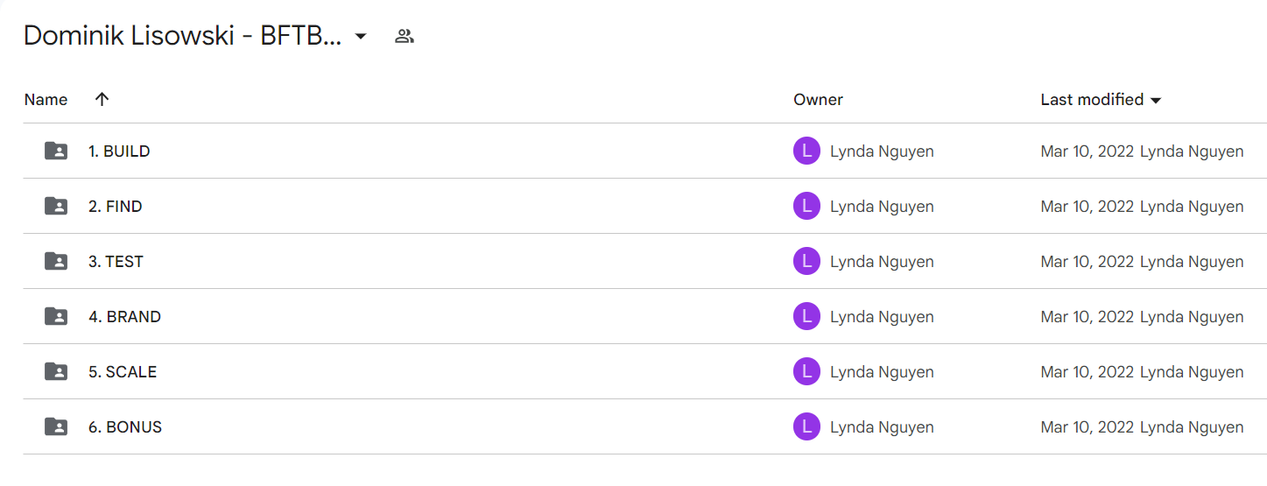Click the shared folder icon for 3. TEST
The width and height of the screenshot is (1267, 486).
(x=56, y=261)
